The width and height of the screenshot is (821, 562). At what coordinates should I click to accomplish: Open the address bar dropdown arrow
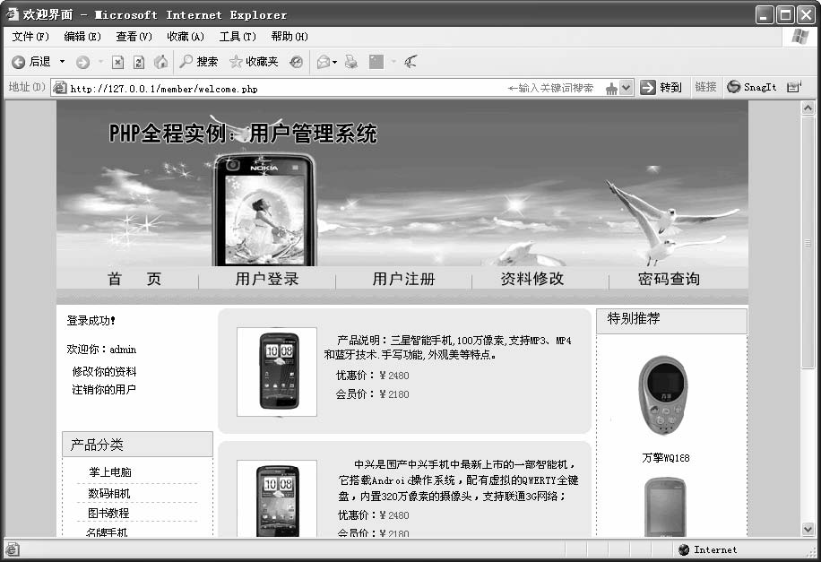tap(627, 88)
